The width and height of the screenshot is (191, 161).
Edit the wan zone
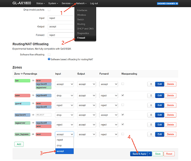(x=160, y=95)
